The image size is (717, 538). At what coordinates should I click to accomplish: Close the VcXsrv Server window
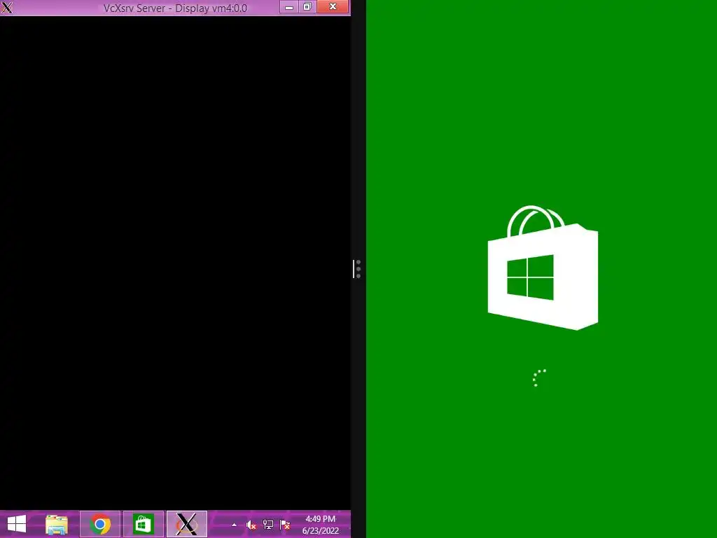click(333, 7)
